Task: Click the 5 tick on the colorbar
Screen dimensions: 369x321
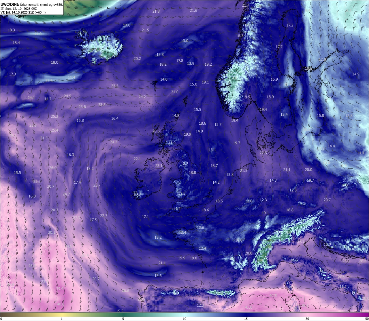Action: pyautogui.click(x=123, y=319)
